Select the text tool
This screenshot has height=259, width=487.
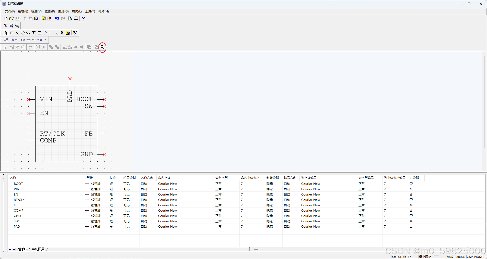(62, 33)
